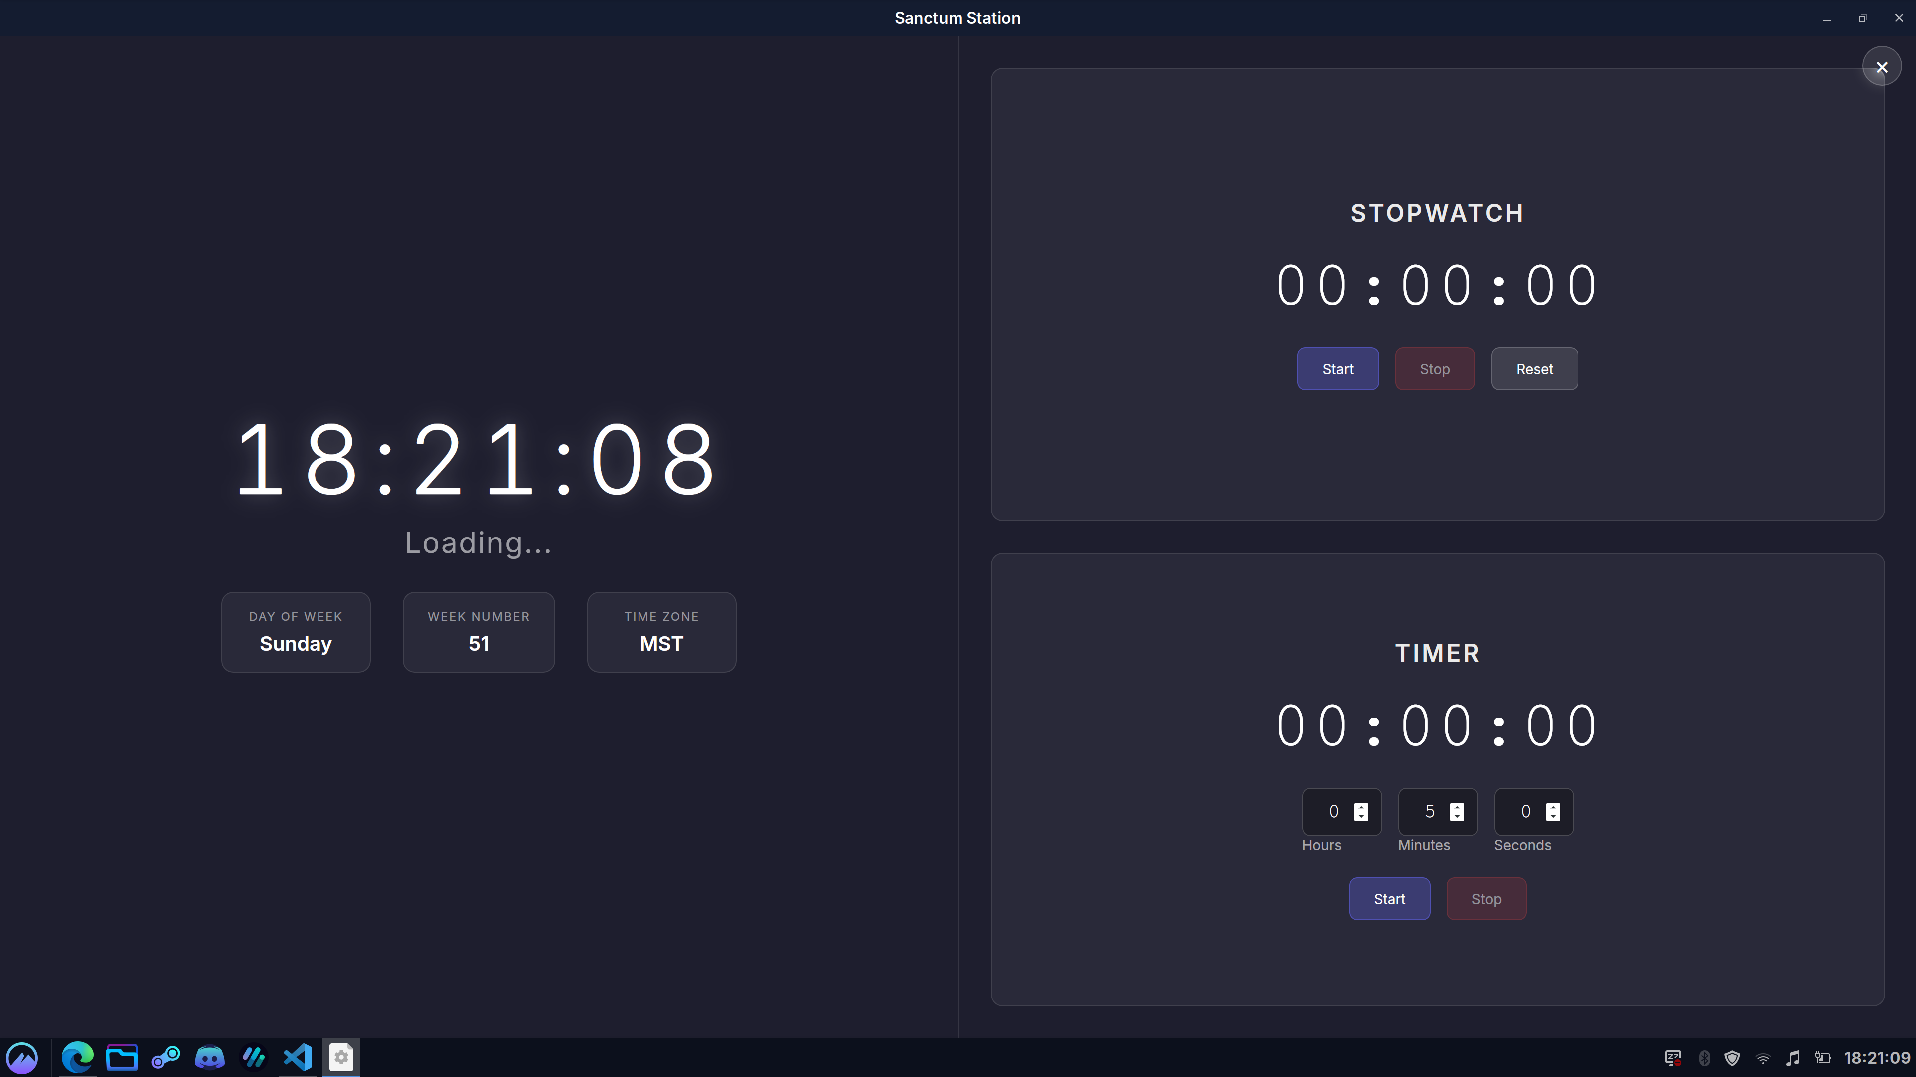This screenshot has height=1077, width=1916.
Task: Open the battery power tray icon
Action: tap(1822, 1058)
